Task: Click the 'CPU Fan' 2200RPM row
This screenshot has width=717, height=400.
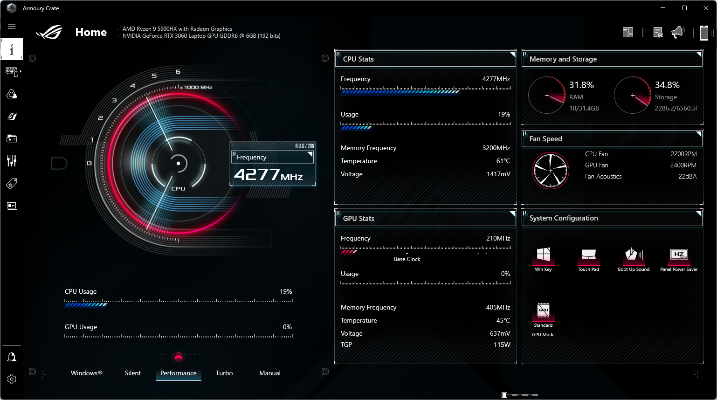Action: point(641,154)
